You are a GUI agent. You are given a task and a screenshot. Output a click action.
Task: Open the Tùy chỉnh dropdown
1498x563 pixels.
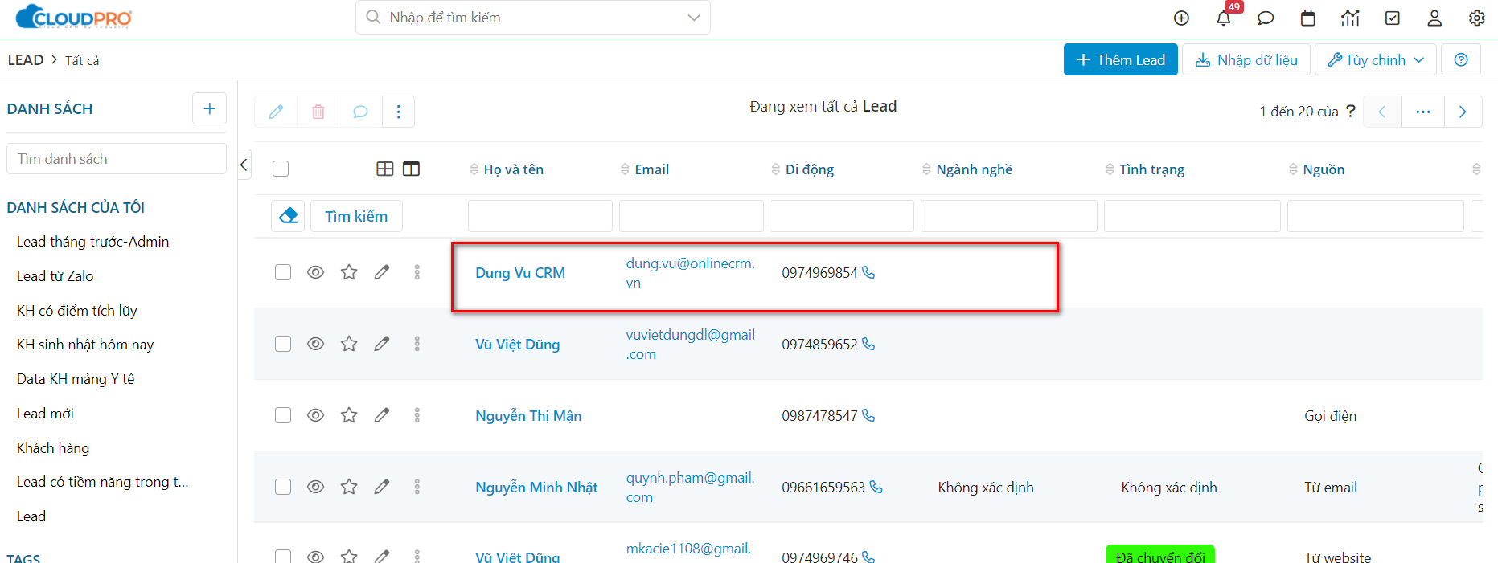click(x=1376, y=59)
